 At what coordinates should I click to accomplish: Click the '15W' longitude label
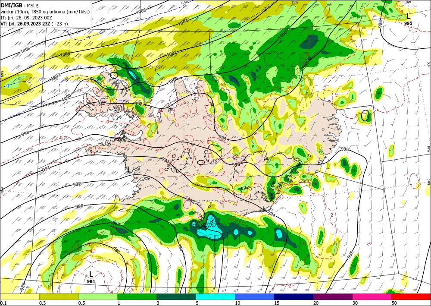295,2
